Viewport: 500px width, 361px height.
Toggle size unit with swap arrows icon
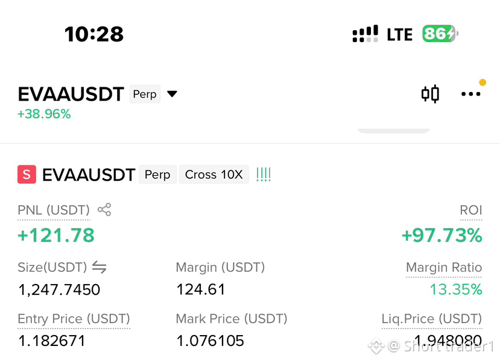click(99, 267)
